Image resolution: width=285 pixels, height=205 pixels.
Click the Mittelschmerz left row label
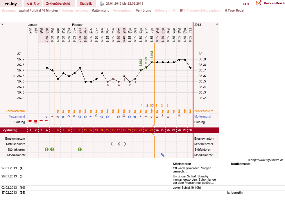pos(15,144)
